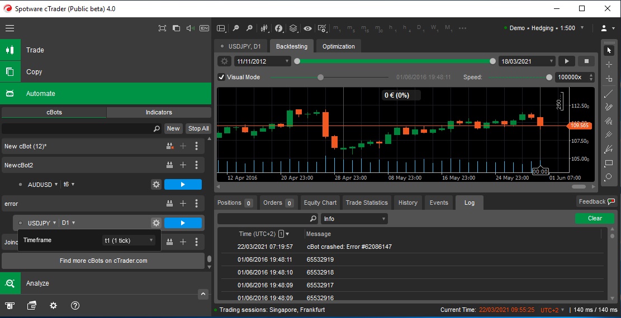Toggle the Visual Mode checkbox
The image size is (621, 318).
222,77
